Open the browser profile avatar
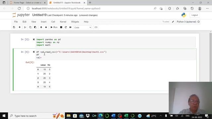The image size is (212, 119). (x=200, y=9)
